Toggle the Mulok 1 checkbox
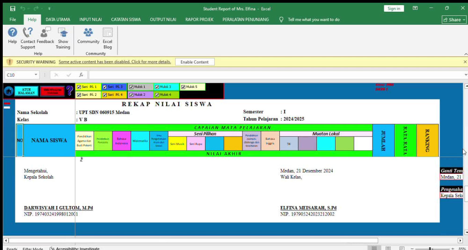This screenshot has width=468, height=250. pyautogui.click(x=131, y=87)
